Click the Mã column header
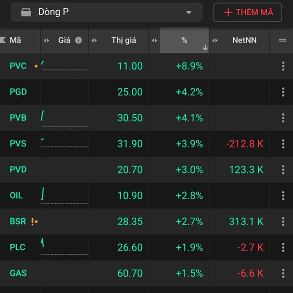The width and height of the screenshot is (293, 293). coord(16,41)
